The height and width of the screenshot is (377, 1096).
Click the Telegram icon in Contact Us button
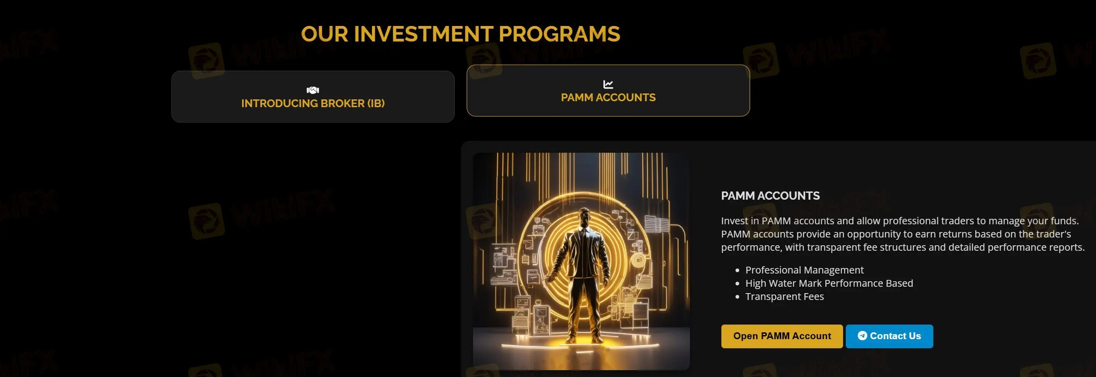pyautogui.click(x=862, y=336)
